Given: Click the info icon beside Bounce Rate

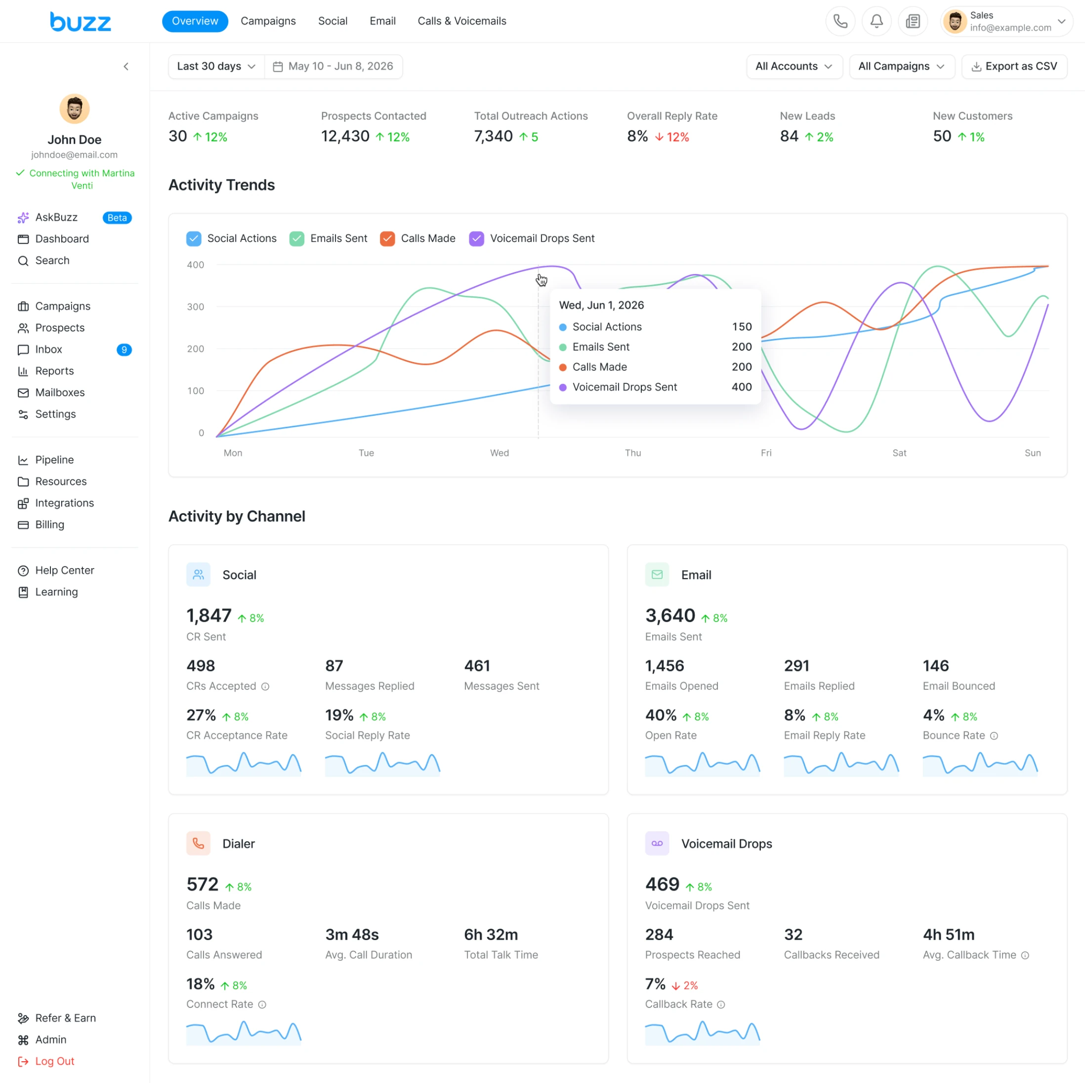Looking at the screenshot, I should pos(994,736).
